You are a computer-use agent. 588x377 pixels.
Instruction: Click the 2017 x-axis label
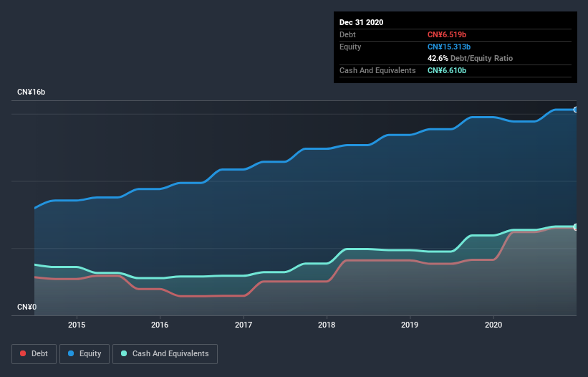pos(244,325)
